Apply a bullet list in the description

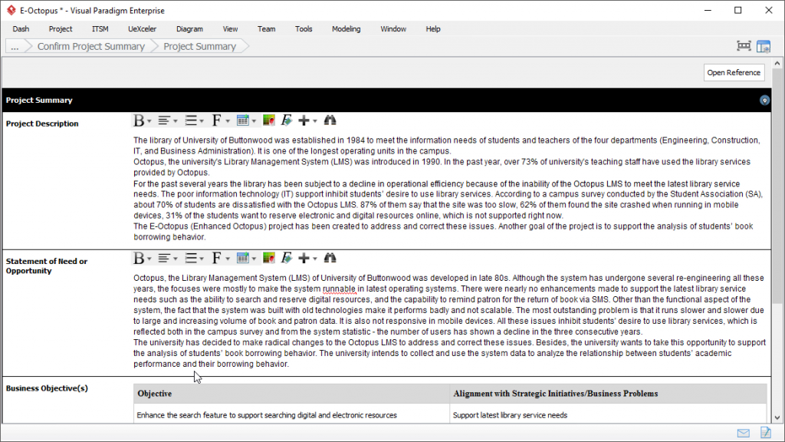[x=191, y=120]
